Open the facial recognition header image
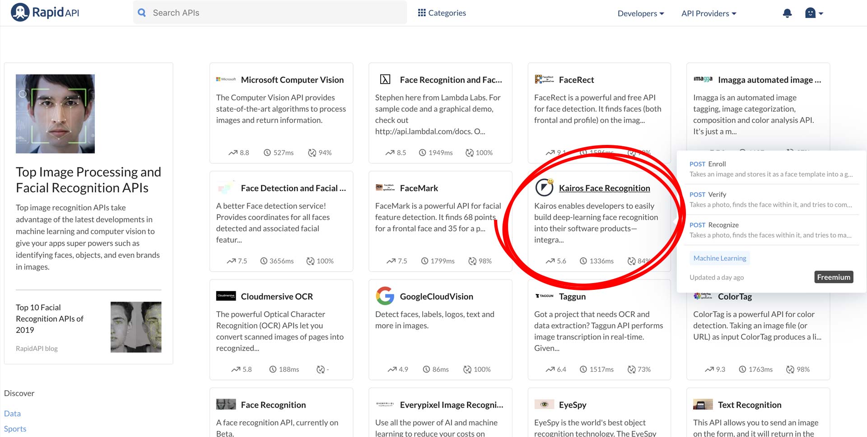Image resolution: width=867 pixels, height=437 pixels. [x=55, y=114]
